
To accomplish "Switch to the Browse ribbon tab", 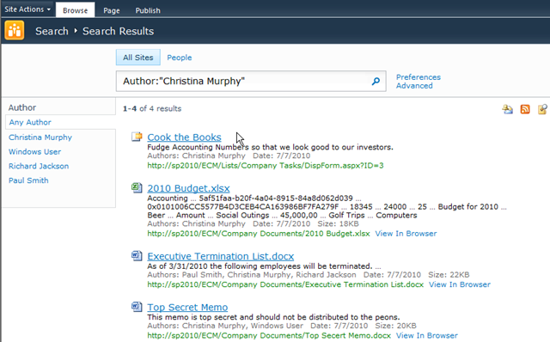I will click(x=75, y=10).
